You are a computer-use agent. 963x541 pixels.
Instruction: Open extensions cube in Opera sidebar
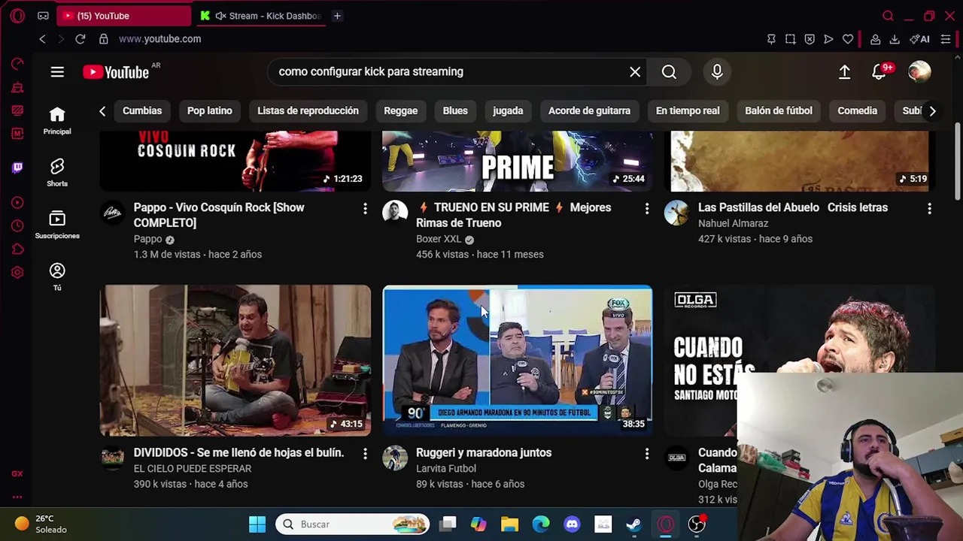(x=17, y=249)
